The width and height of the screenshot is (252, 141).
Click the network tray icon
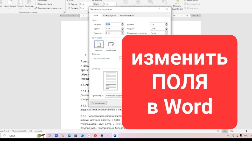(237, 136)
